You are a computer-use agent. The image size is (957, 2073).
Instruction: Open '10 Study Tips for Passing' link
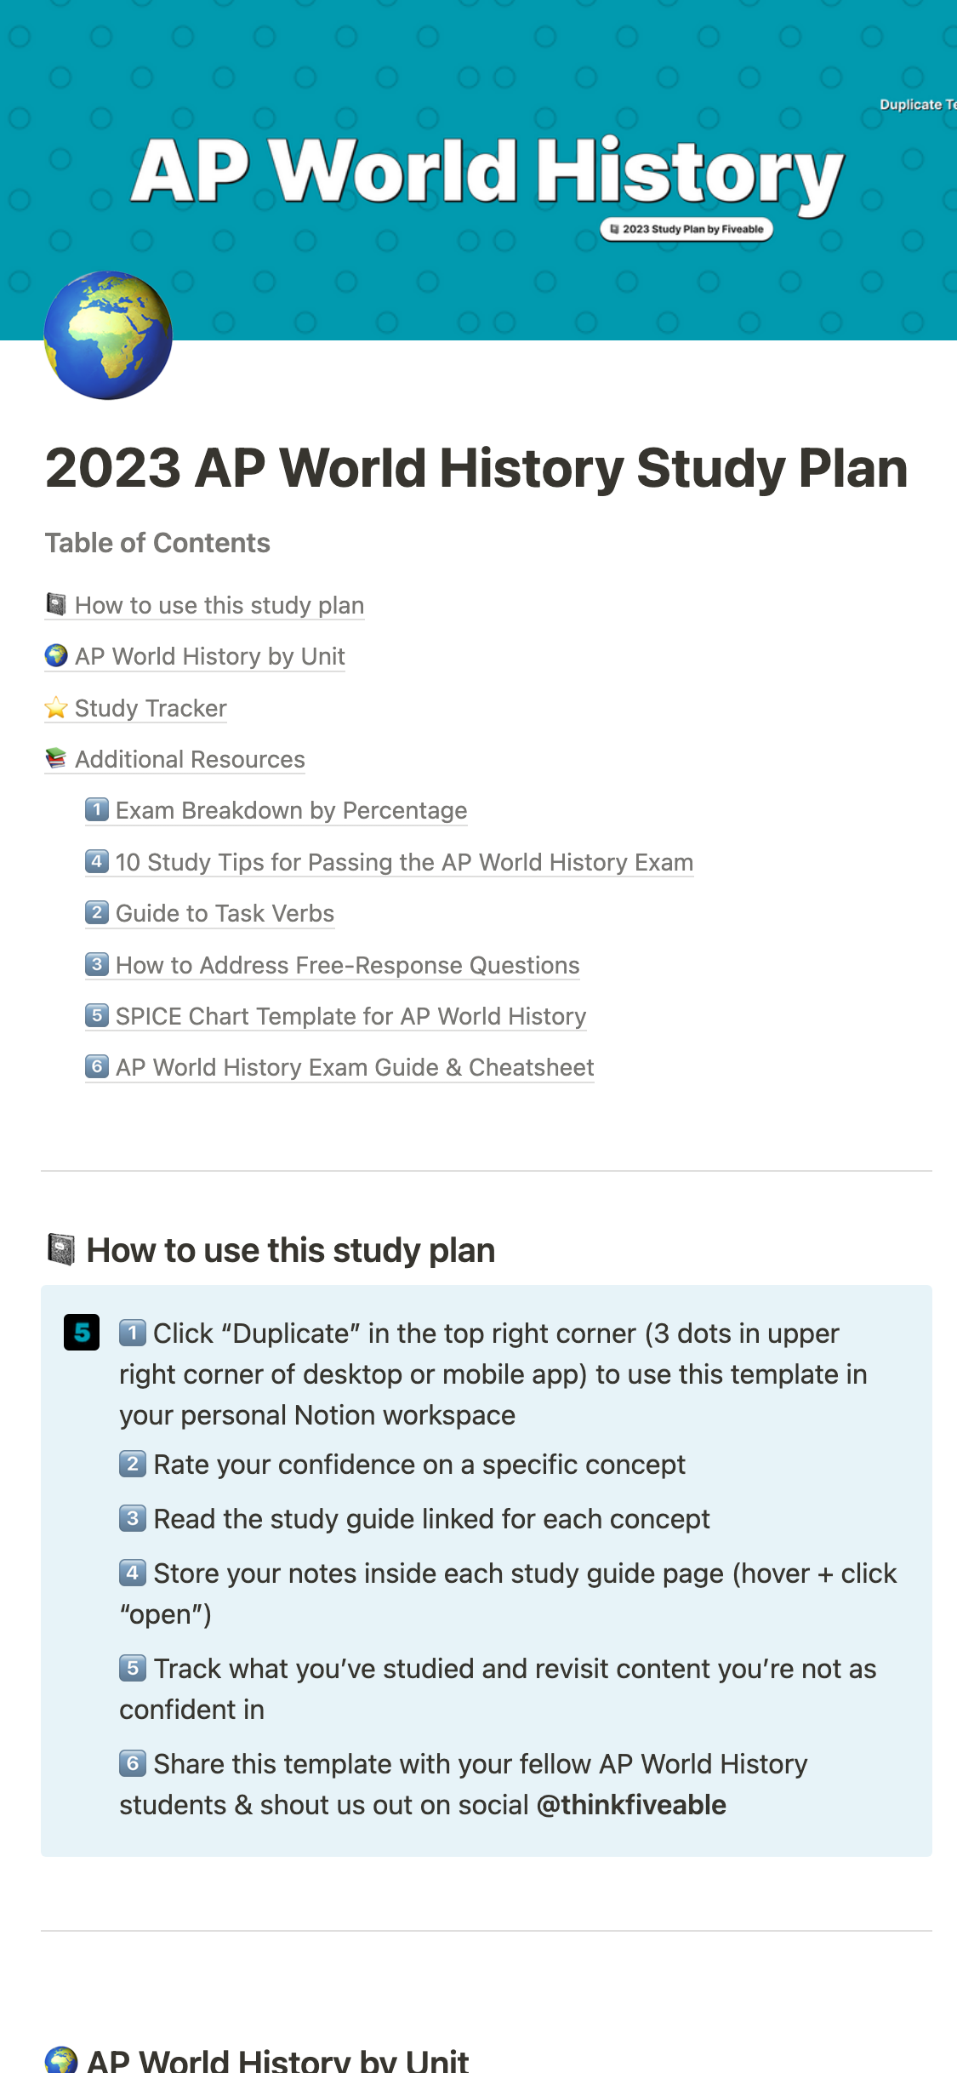[x=404, y=862]
